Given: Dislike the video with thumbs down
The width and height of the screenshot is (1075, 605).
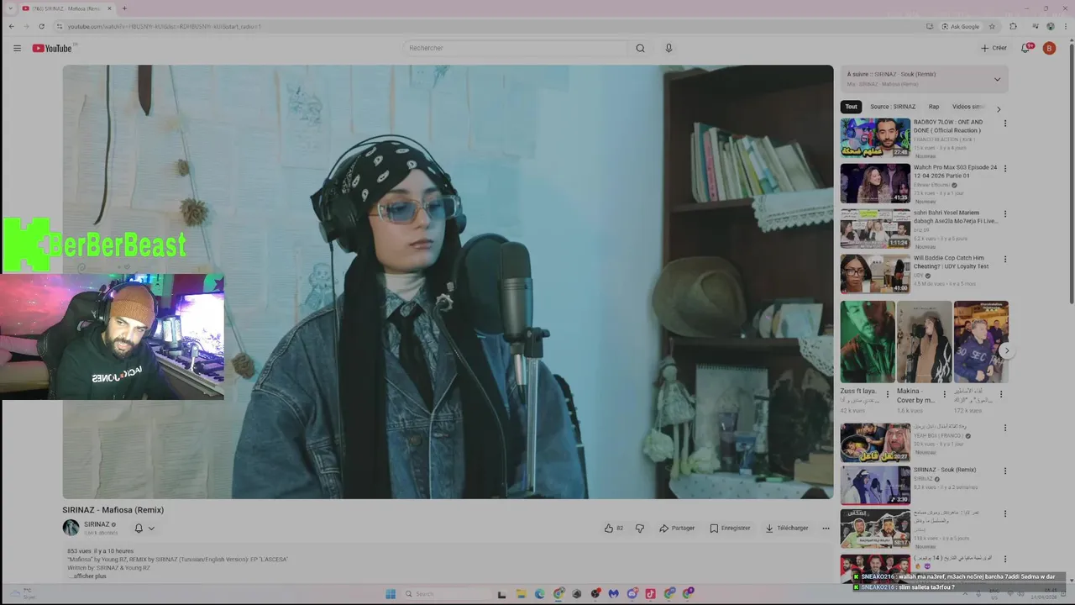Looking at the screenshot, I should [x=639, y=528].
